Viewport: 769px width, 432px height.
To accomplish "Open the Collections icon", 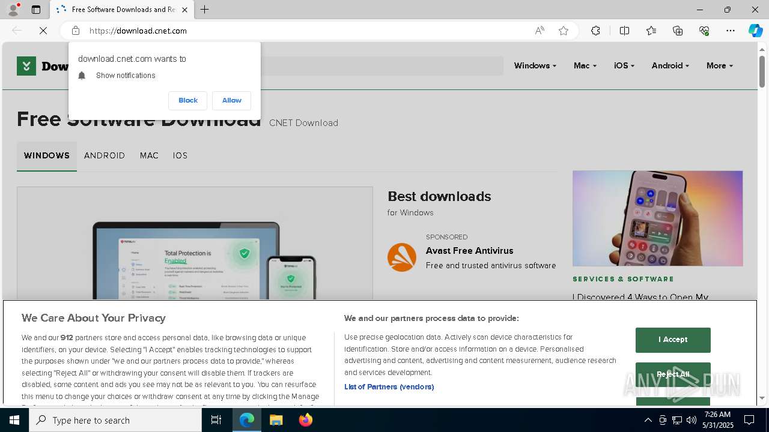I will click(x=678, y=31).
